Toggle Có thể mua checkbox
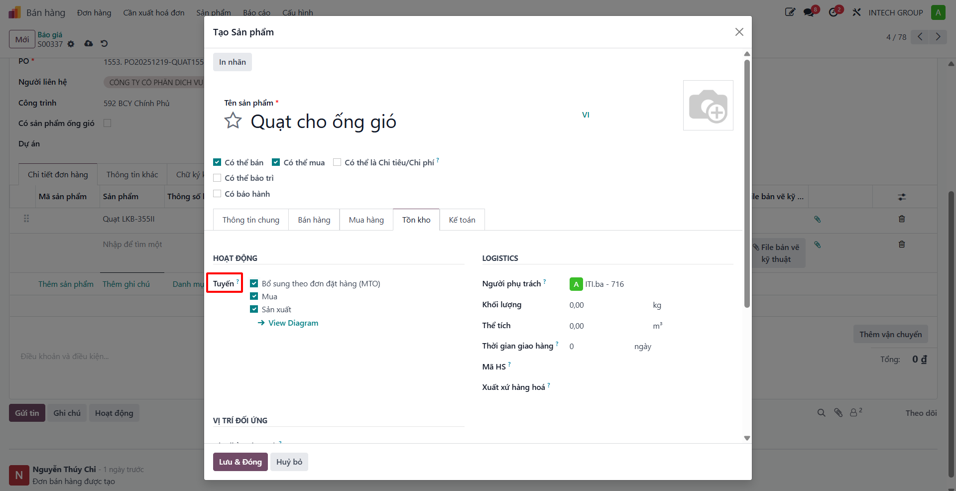The width and height of the screenshot is (956, 491). tap(276, 162)
